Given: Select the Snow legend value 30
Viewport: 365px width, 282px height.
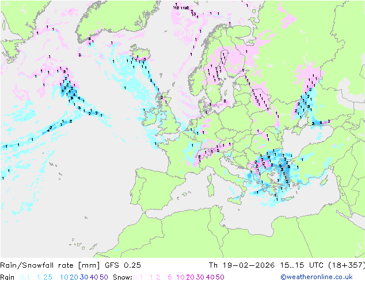Looking at the screenshot, I should [x=200, y=277].
